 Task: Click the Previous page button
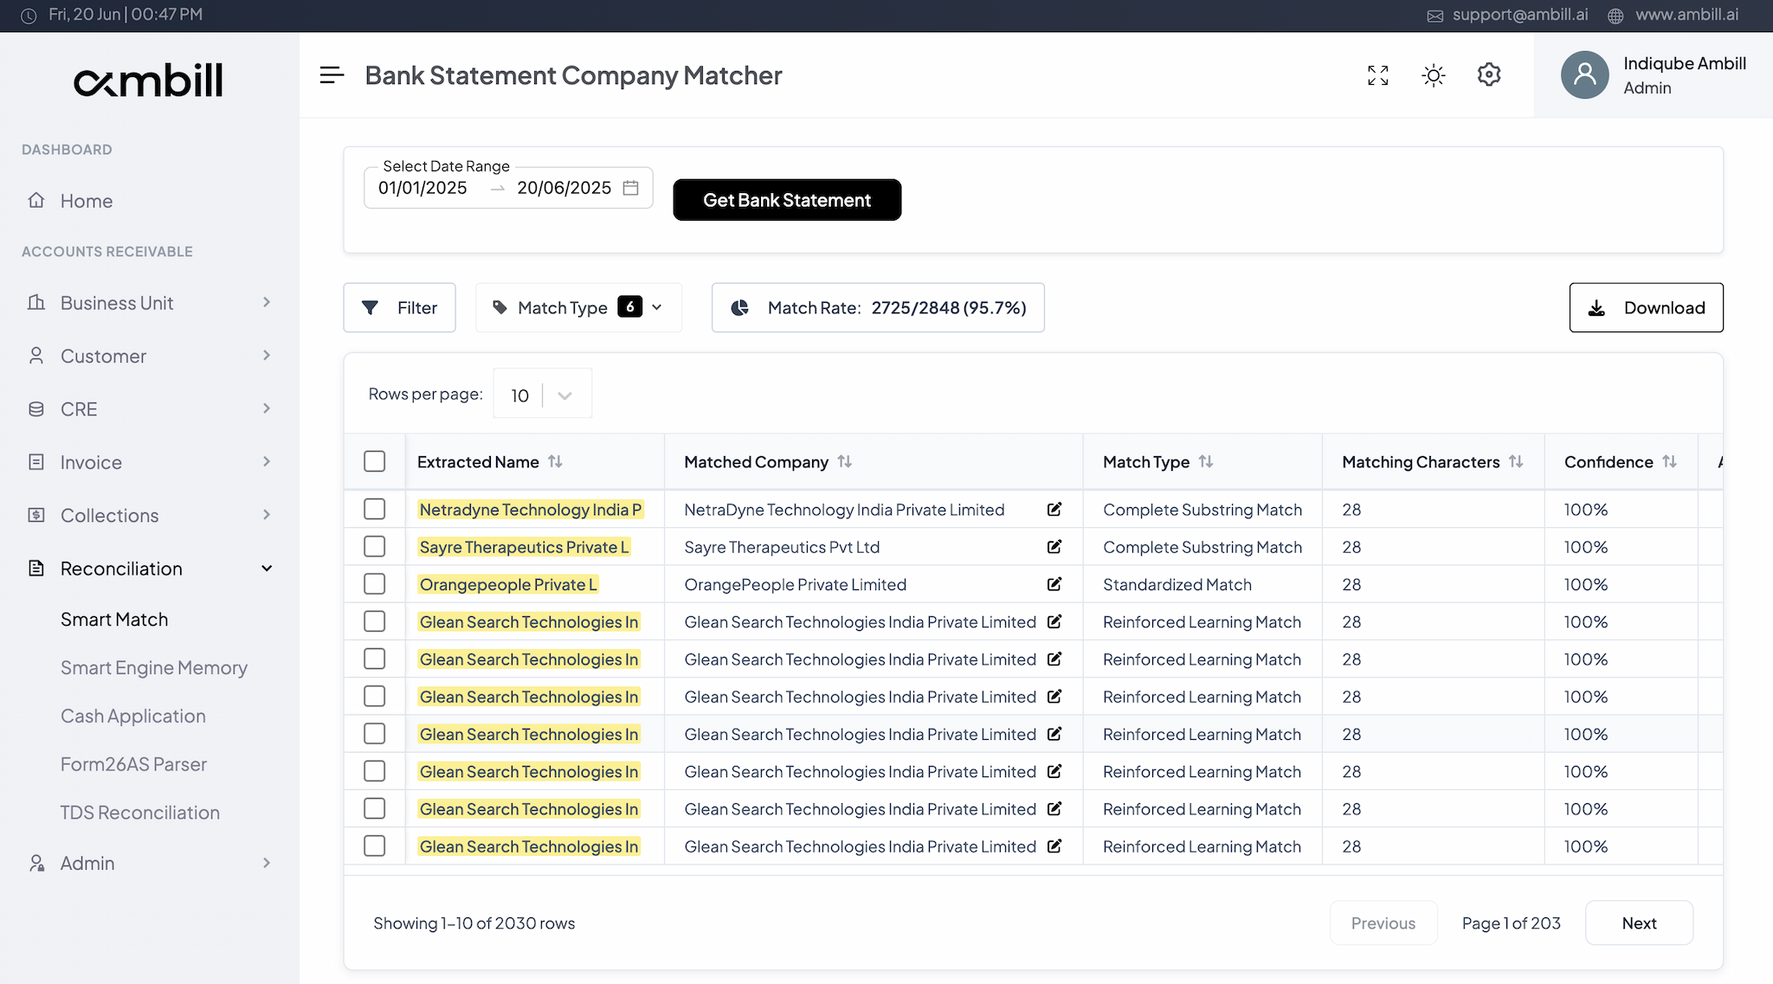click(x=1383, y=923)
